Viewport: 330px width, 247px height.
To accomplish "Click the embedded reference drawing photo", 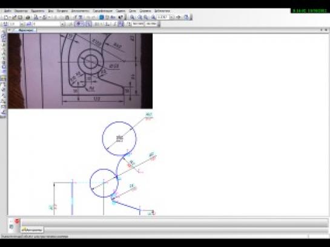I will tap(81, 71).
